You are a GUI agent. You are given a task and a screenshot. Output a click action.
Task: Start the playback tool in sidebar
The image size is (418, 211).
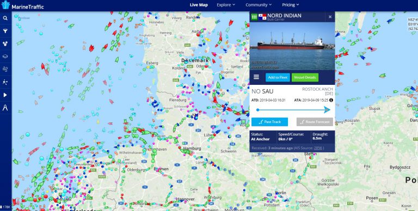5,95
